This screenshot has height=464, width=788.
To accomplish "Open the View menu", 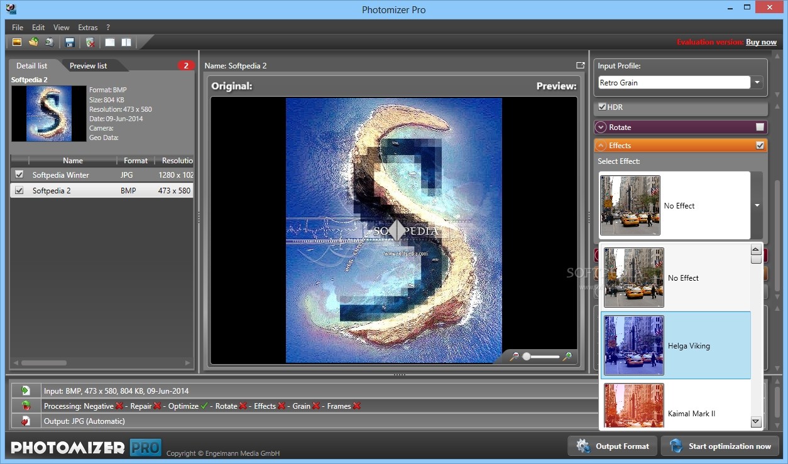I will pos(62,28).
